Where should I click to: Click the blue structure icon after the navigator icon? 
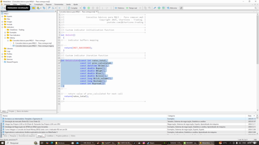(x=44, y=8)
